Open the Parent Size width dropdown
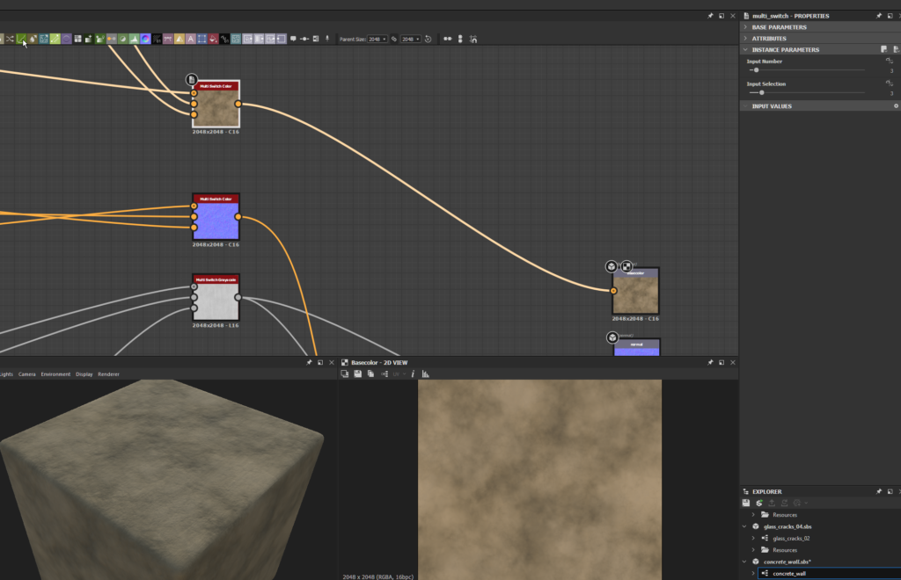901x580 pixels. [377, 39]
